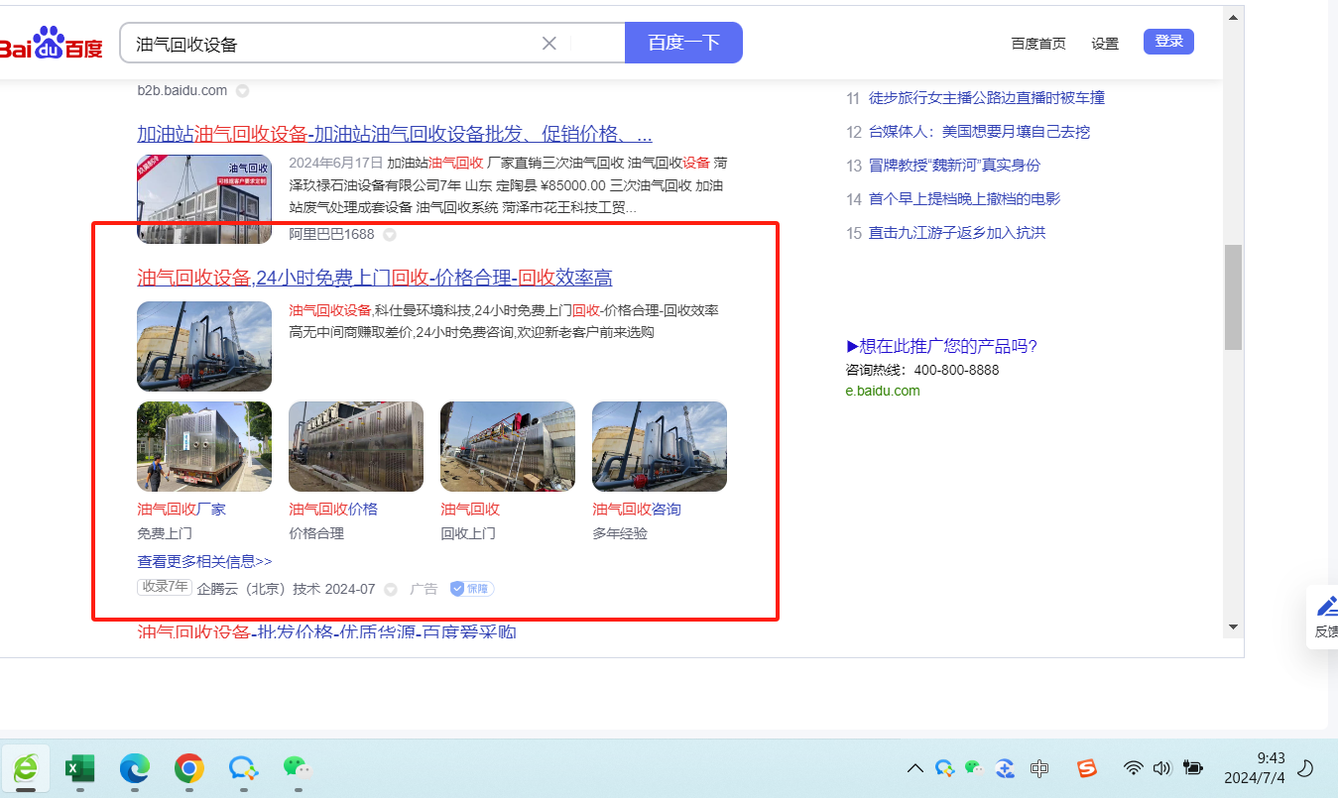The width and height of the screenshot is (1338, 798).
Task: Clear the search box with the X icon
Action: 549,43
